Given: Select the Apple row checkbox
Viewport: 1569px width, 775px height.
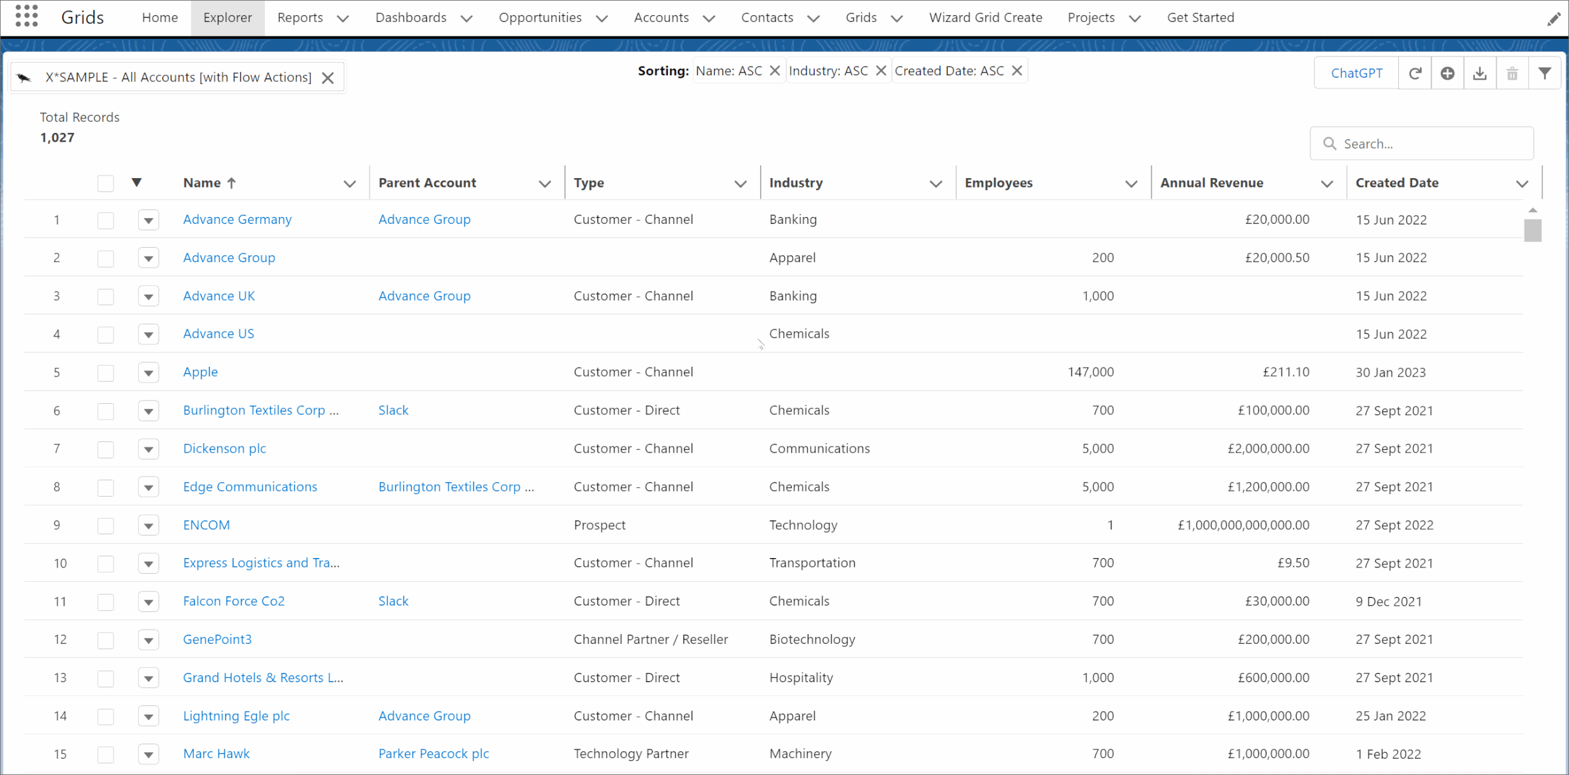Looking at the screenshot, I should pyautogui.click(x=105, y=373).
